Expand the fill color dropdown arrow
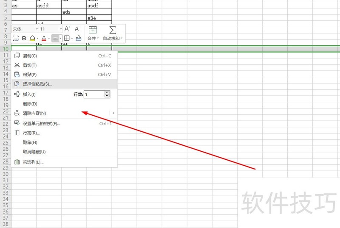The width and height of the screenshot is (340, 228). (37, 38)
